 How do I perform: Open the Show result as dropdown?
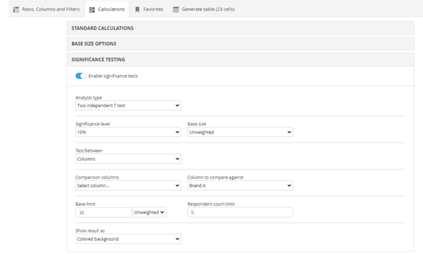tap(128, 239)
